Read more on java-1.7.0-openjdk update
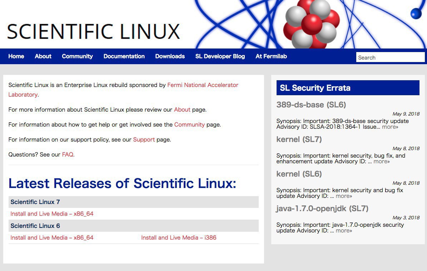The image size is (427, 271). [x=344, y=230]
